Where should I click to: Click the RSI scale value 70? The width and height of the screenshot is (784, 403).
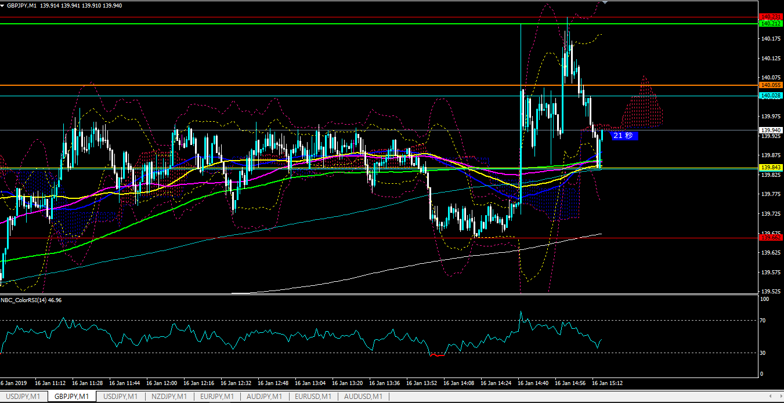click(764, 320)
